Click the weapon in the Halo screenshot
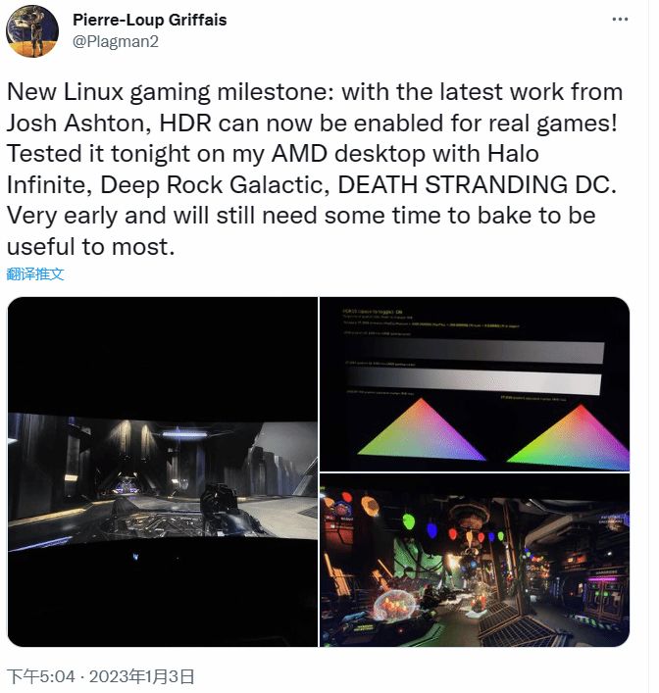 click(219, 504)
